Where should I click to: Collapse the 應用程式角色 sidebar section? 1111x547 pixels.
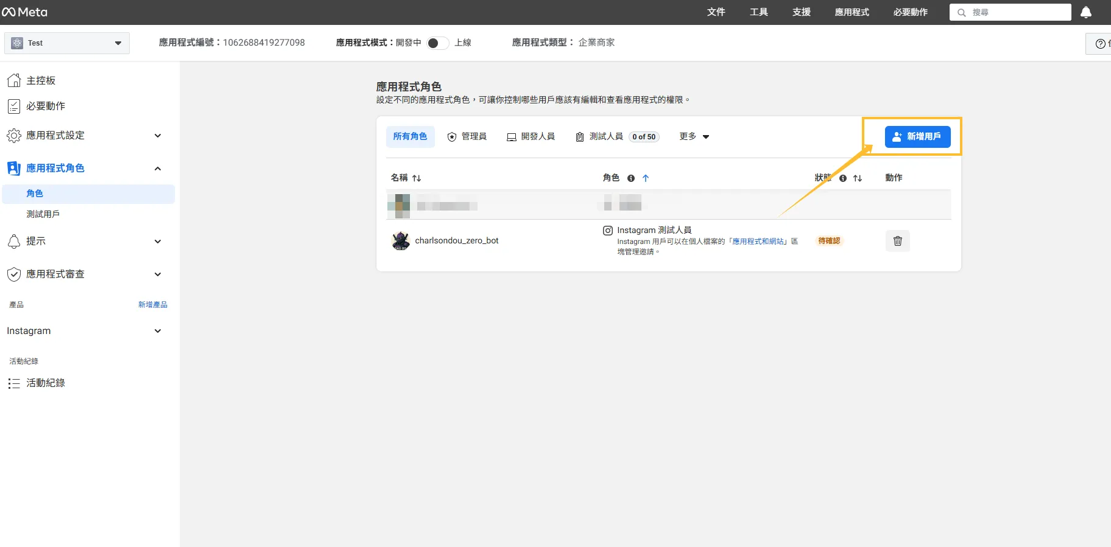(x=157, y=169)
